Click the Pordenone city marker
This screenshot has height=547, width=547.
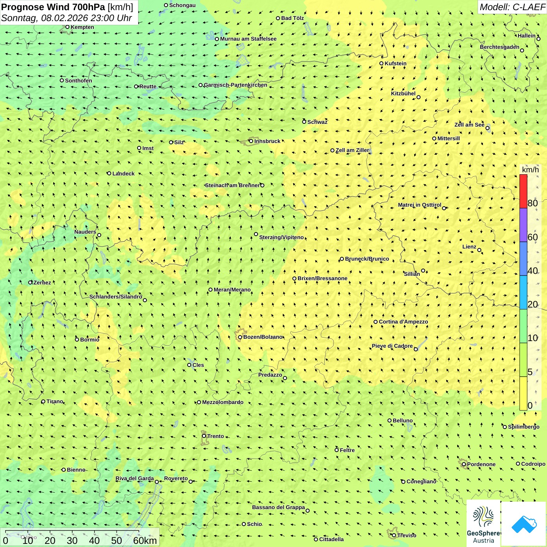coord(464,464)
